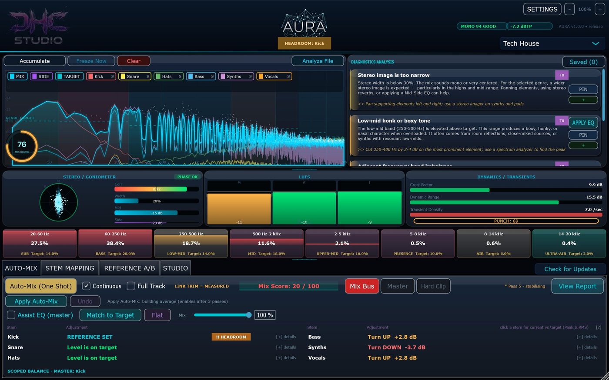Apply EQ for the low-mid honk issue

click(583, 123)
